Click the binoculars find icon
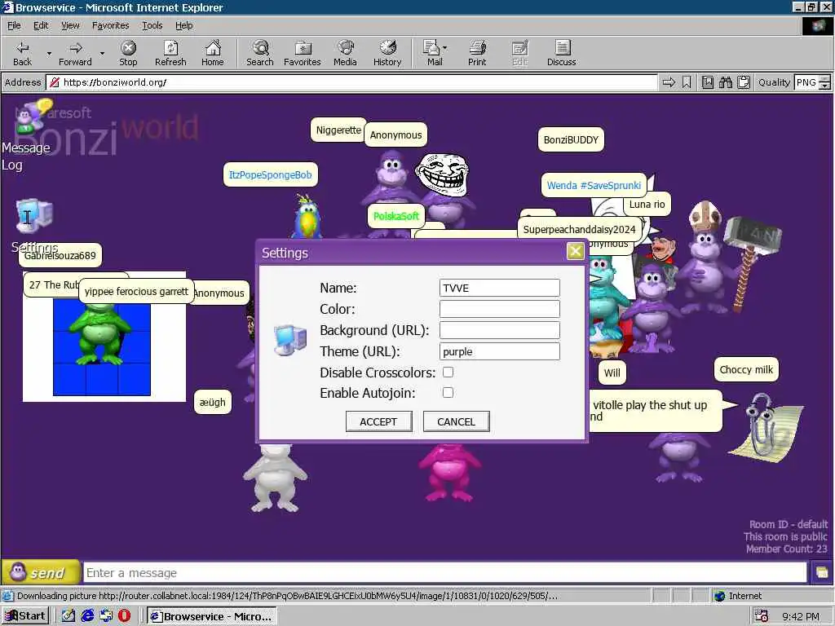The image size is (835, 626). [725, 82]
